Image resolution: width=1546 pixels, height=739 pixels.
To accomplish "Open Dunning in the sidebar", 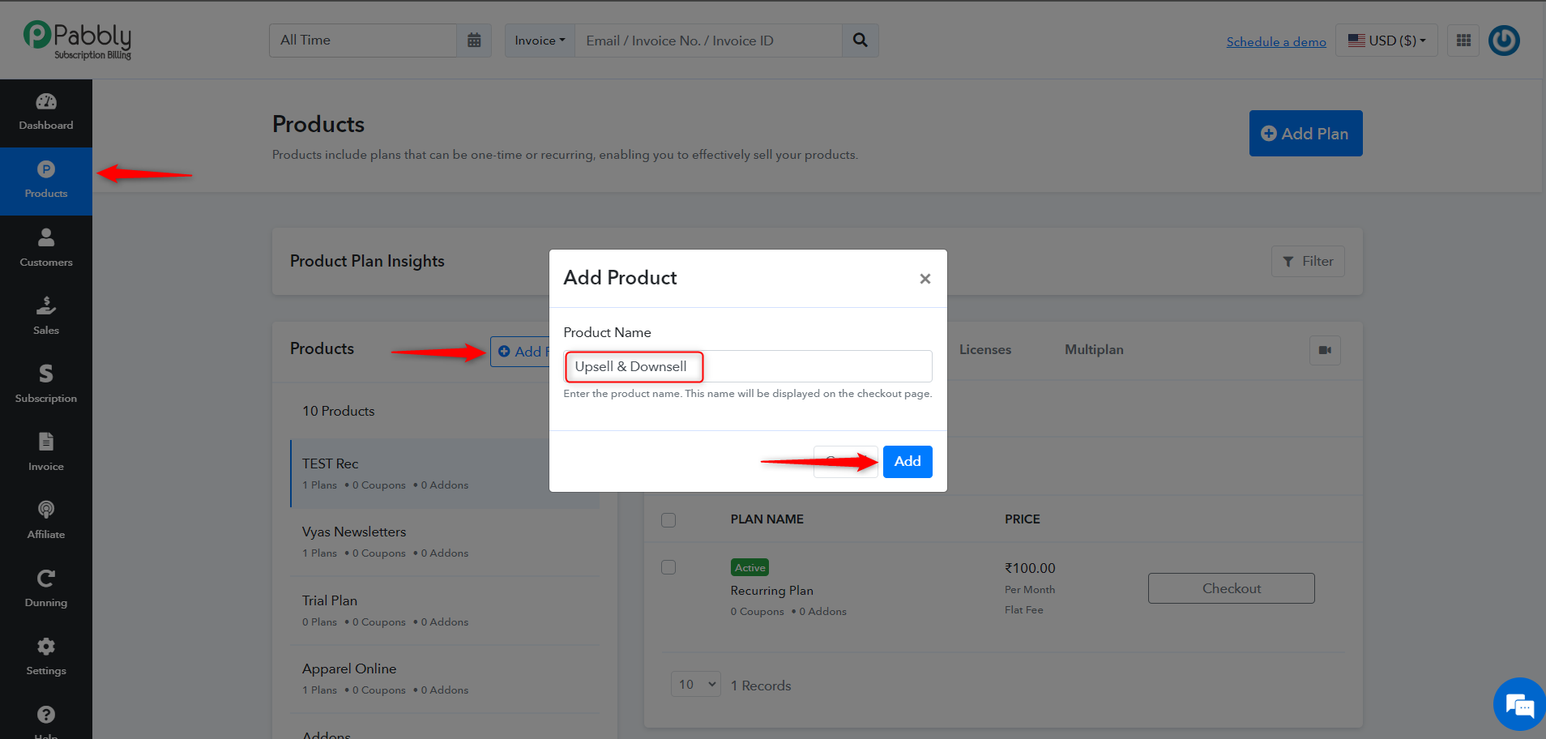I will click(x=46, y=589).
